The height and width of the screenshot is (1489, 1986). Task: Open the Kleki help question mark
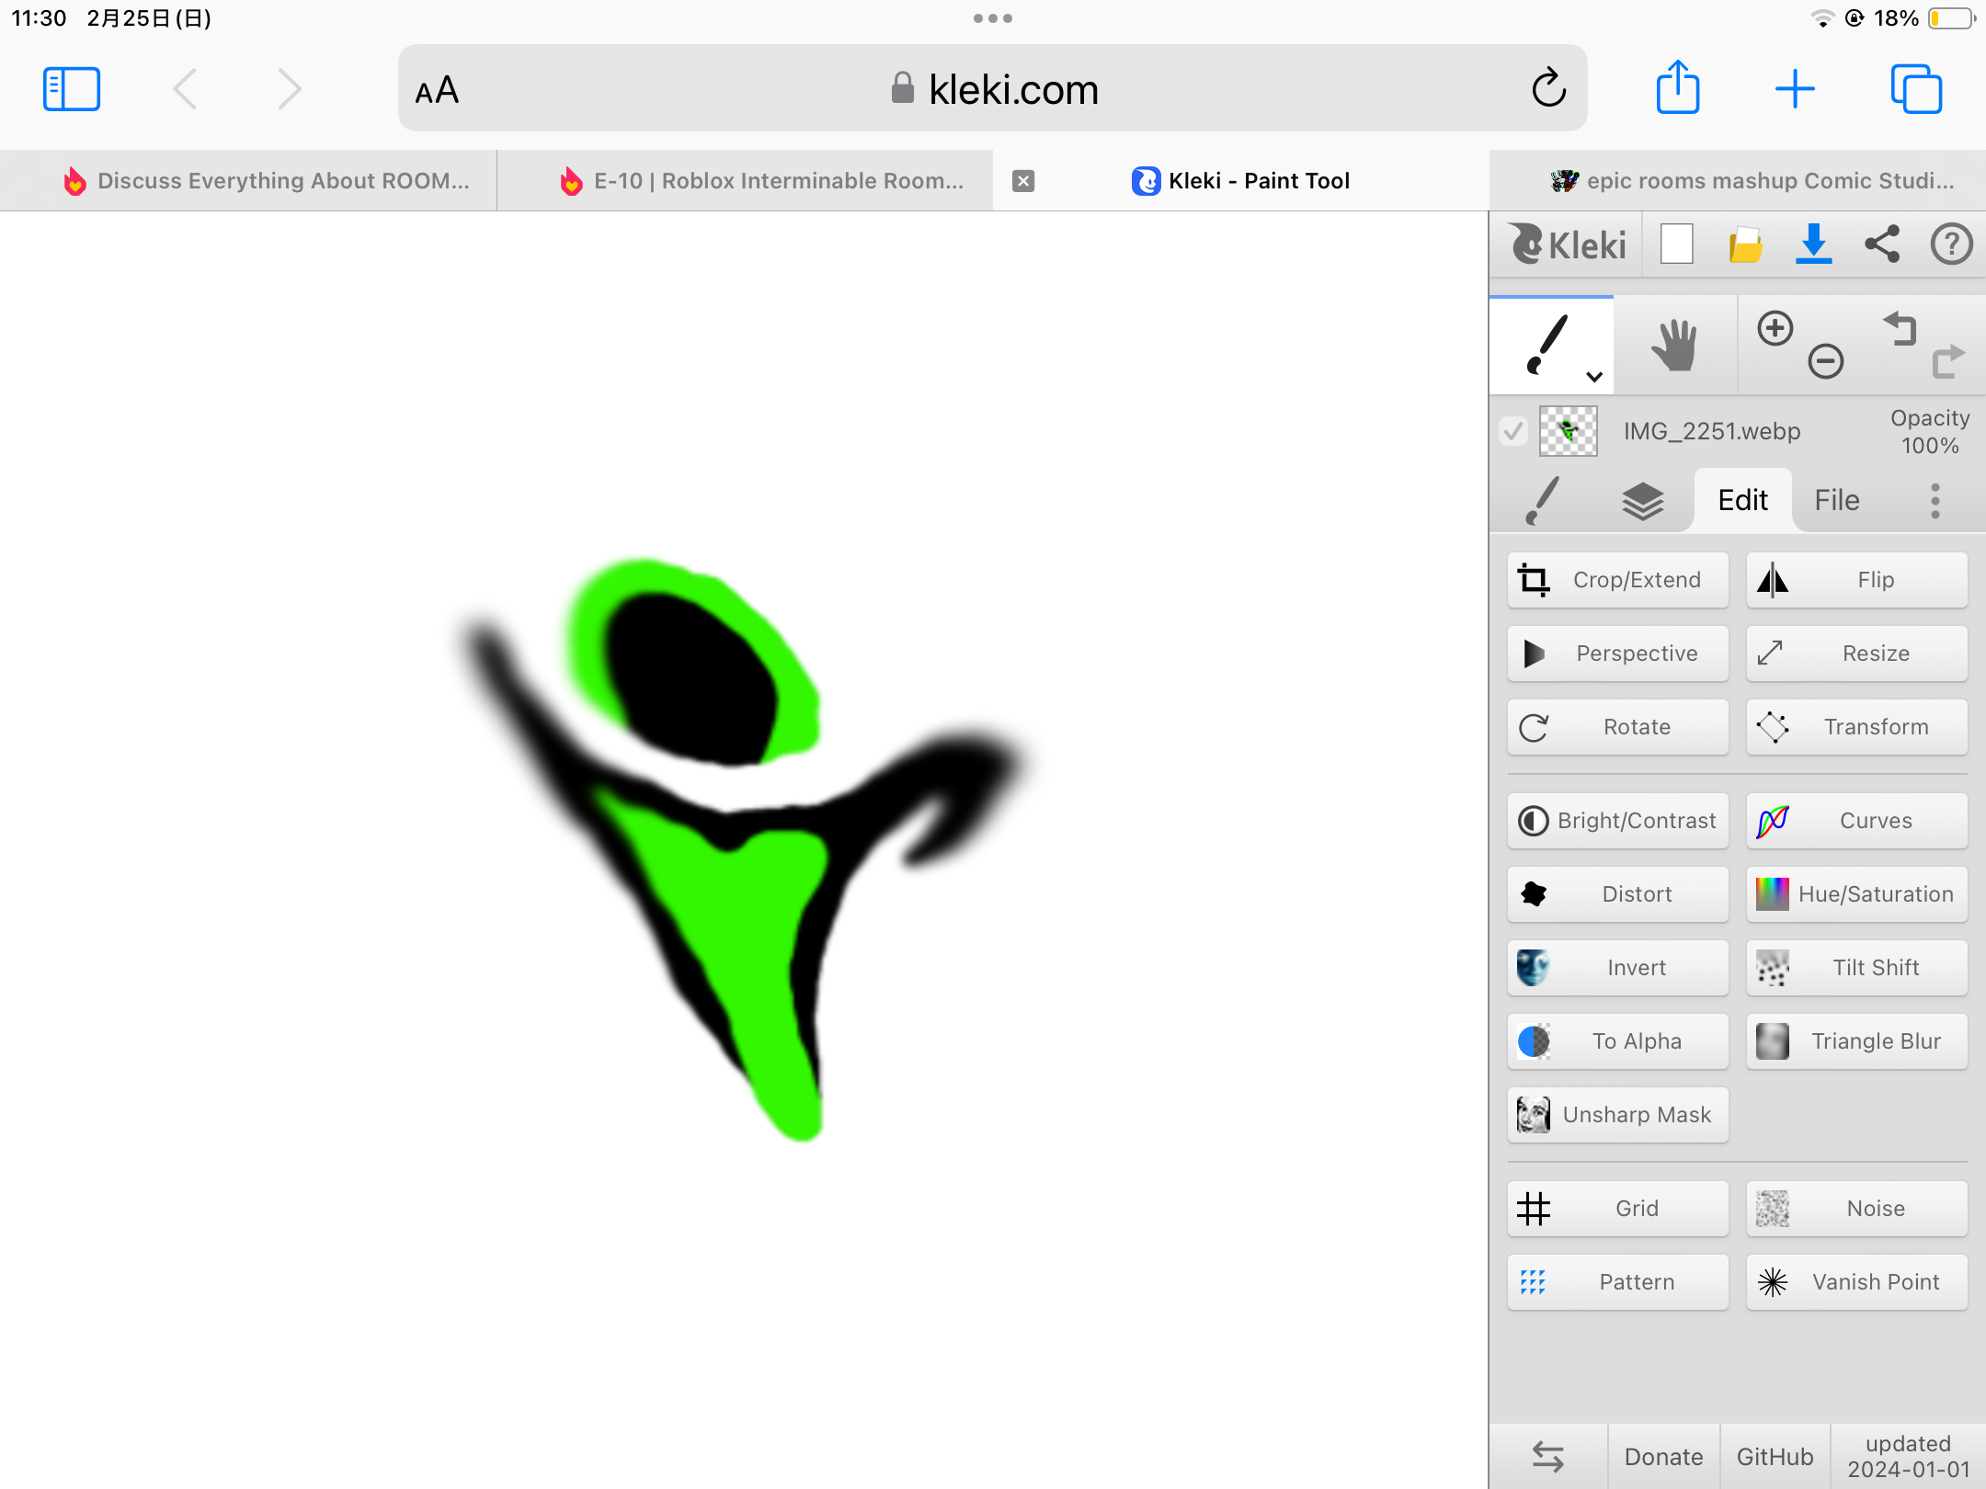(x=1951, y=244)
